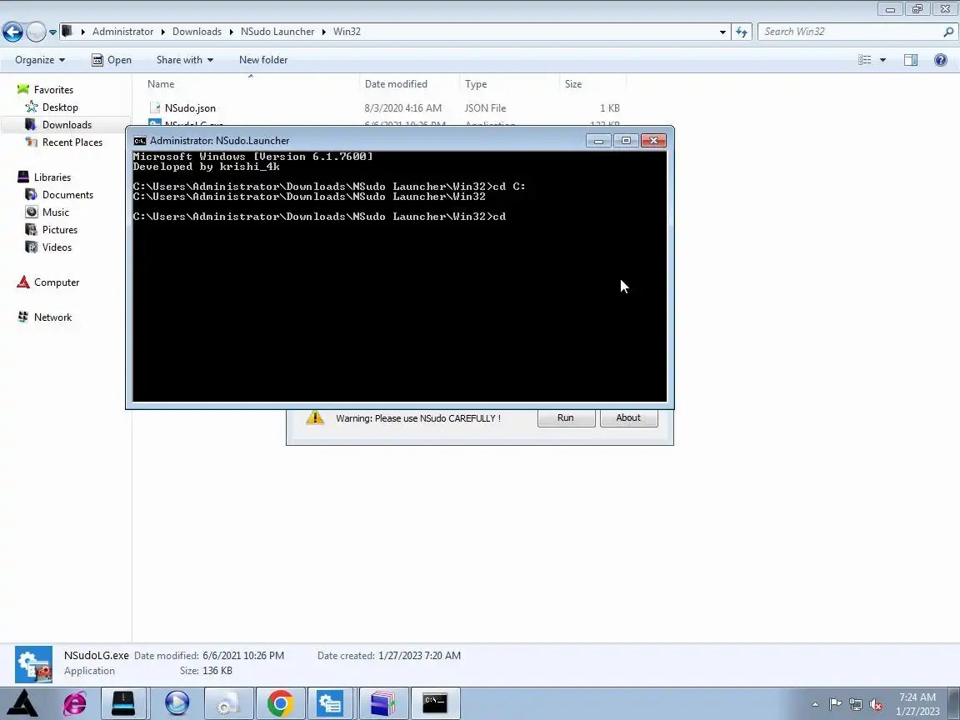Show hidden system tray icons
Image resolution: width=960 pixels, height=720 pixels.
[816, 704]
